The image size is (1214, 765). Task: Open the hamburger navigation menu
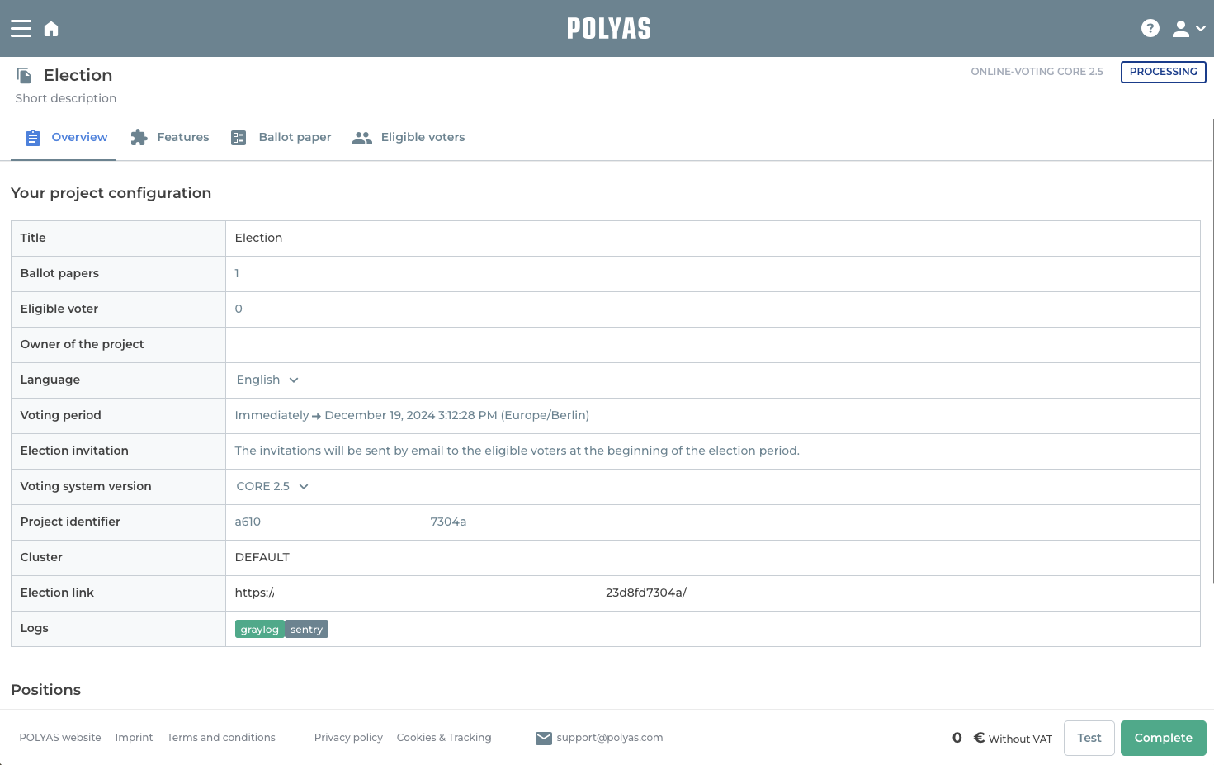[x=21, y=29]
